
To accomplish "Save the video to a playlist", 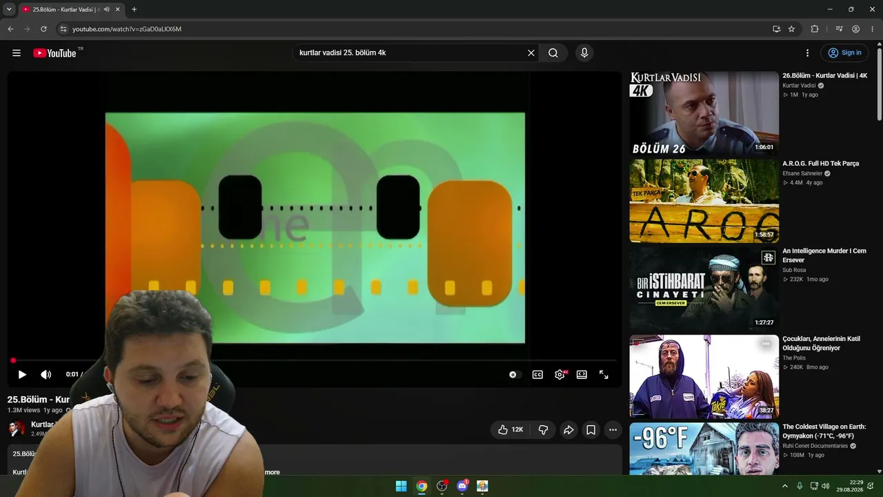I will click(591, 429).
